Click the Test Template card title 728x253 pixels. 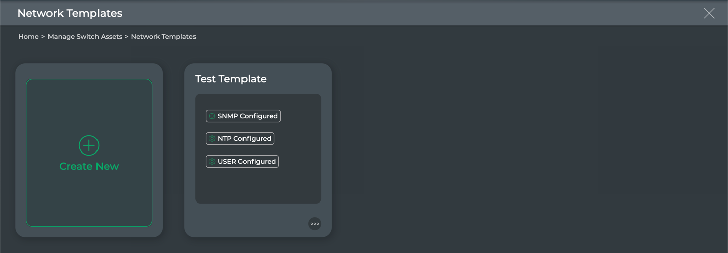tap(231, 79)
